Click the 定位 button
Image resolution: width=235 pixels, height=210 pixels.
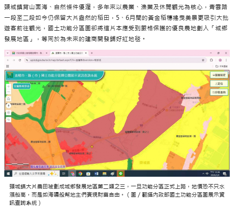pyautogui.click(x=219, y=84)
